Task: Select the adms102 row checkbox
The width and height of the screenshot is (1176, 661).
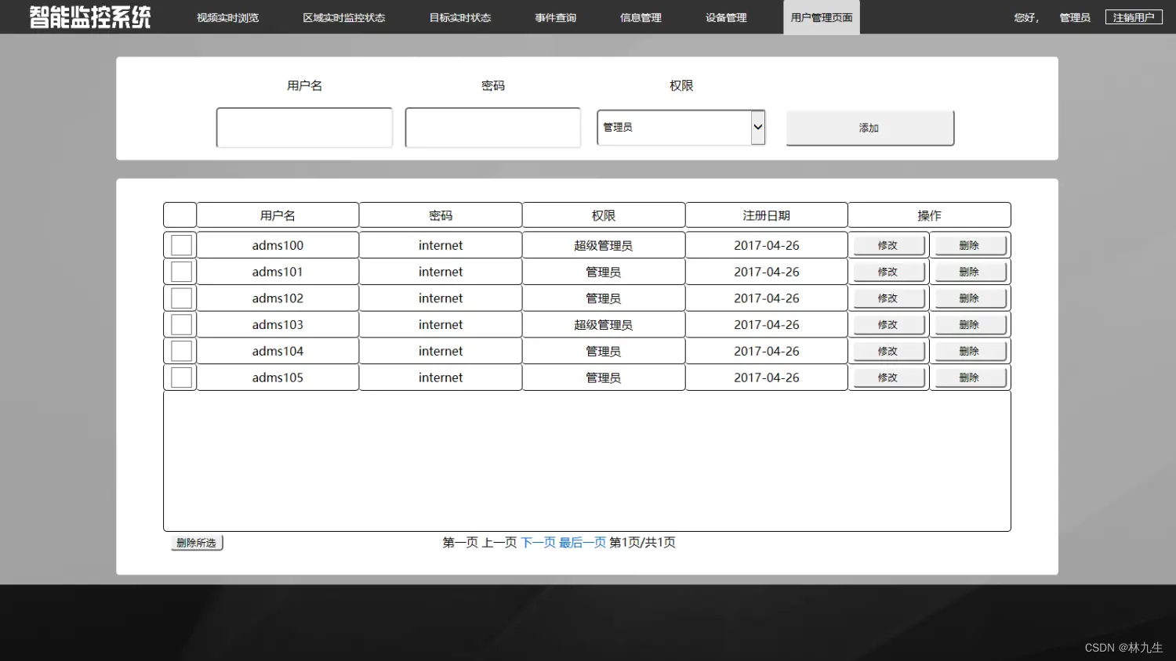Action: 181,298
